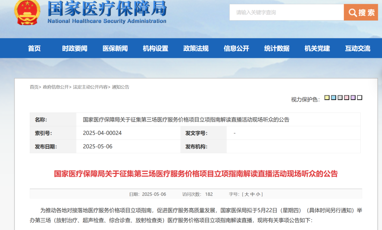382x230 pixels.
Task: Click the publish date value 2025-05-06 in table
Action: pyautogui.click(x=97, y=146)
